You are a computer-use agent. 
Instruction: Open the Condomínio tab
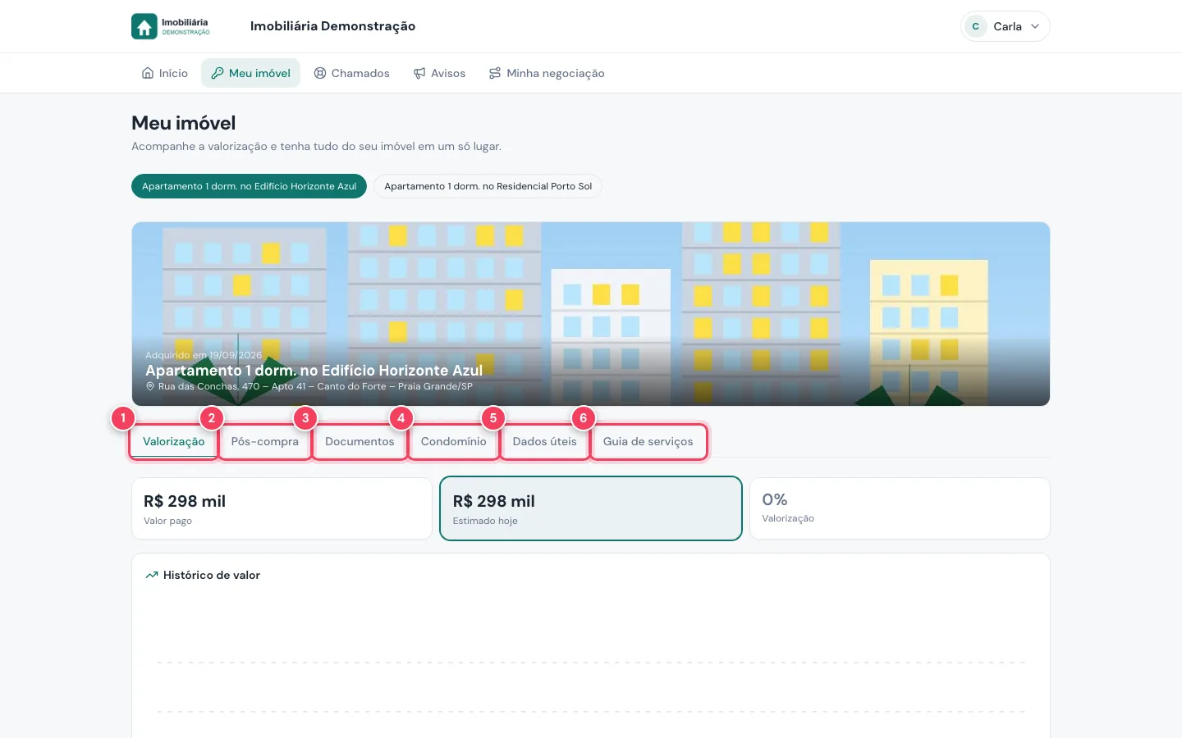pyautogui.click(x=454, y=442)
